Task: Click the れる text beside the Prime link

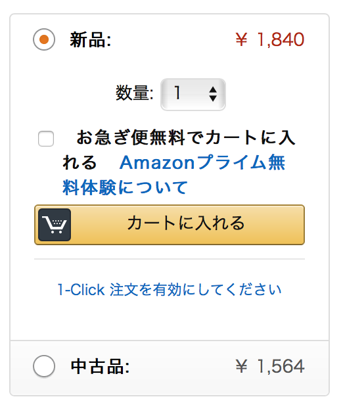Action: [80, 162]
